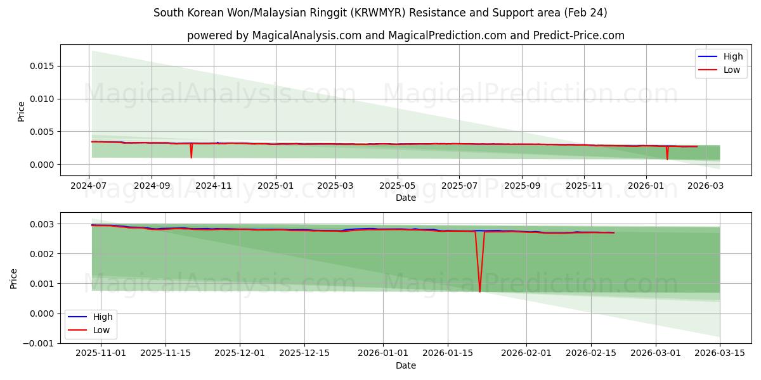Click the red downward spike near 2024-11

[x=192, y=150]
